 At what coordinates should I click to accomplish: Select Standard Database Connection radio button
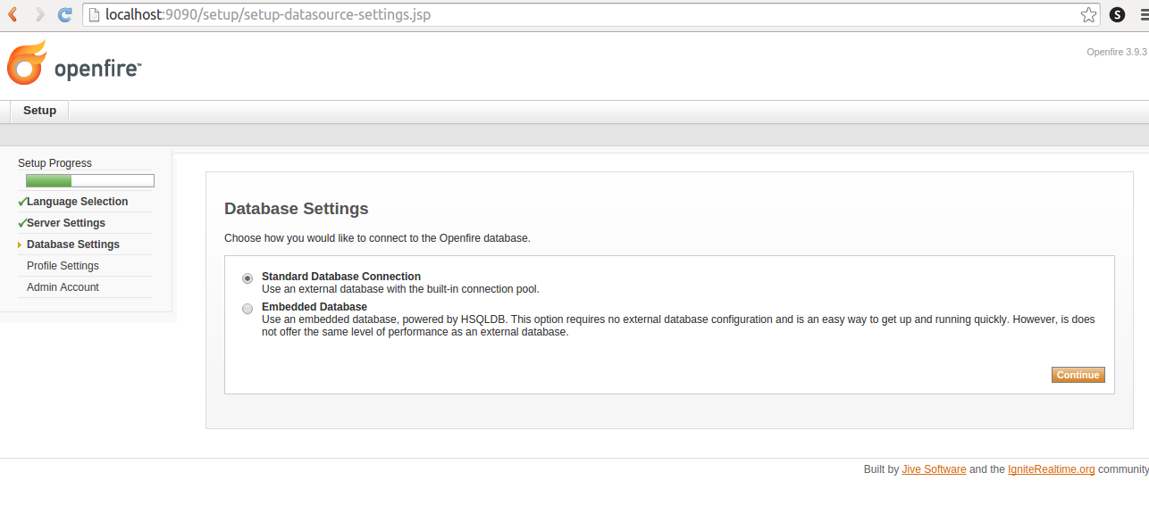247,278
